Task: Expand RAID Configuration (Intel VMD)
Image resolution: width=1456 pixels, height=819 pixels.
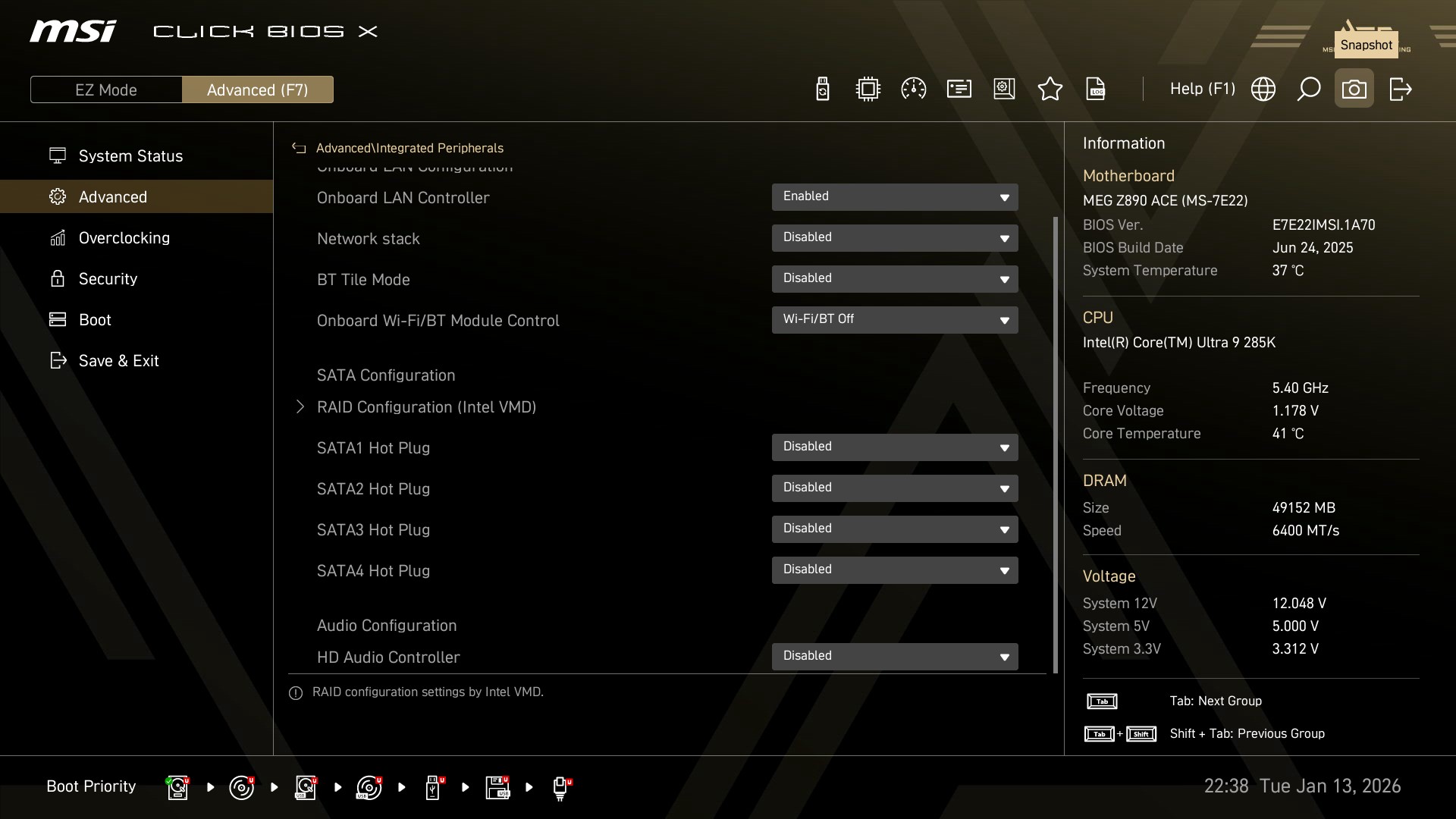Action: 426,407
